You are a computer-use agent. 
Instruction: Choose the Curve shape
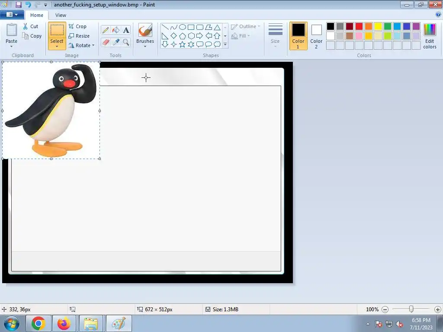coord(174,27)
